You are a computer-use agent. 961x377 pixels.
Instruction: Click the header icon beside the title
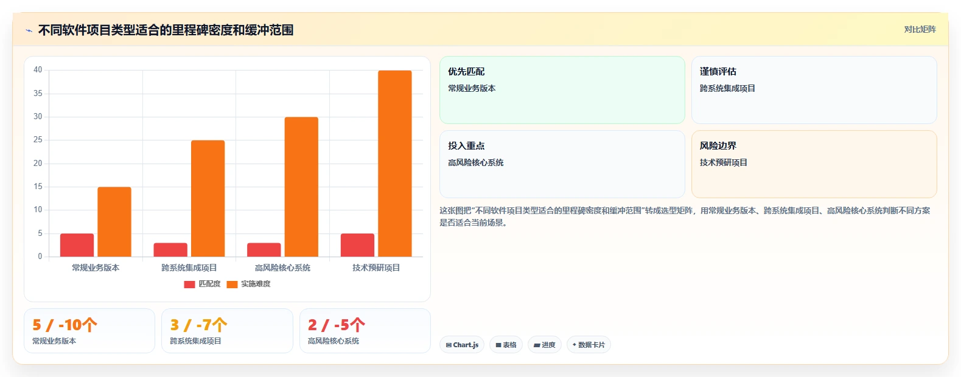point(29,30)
